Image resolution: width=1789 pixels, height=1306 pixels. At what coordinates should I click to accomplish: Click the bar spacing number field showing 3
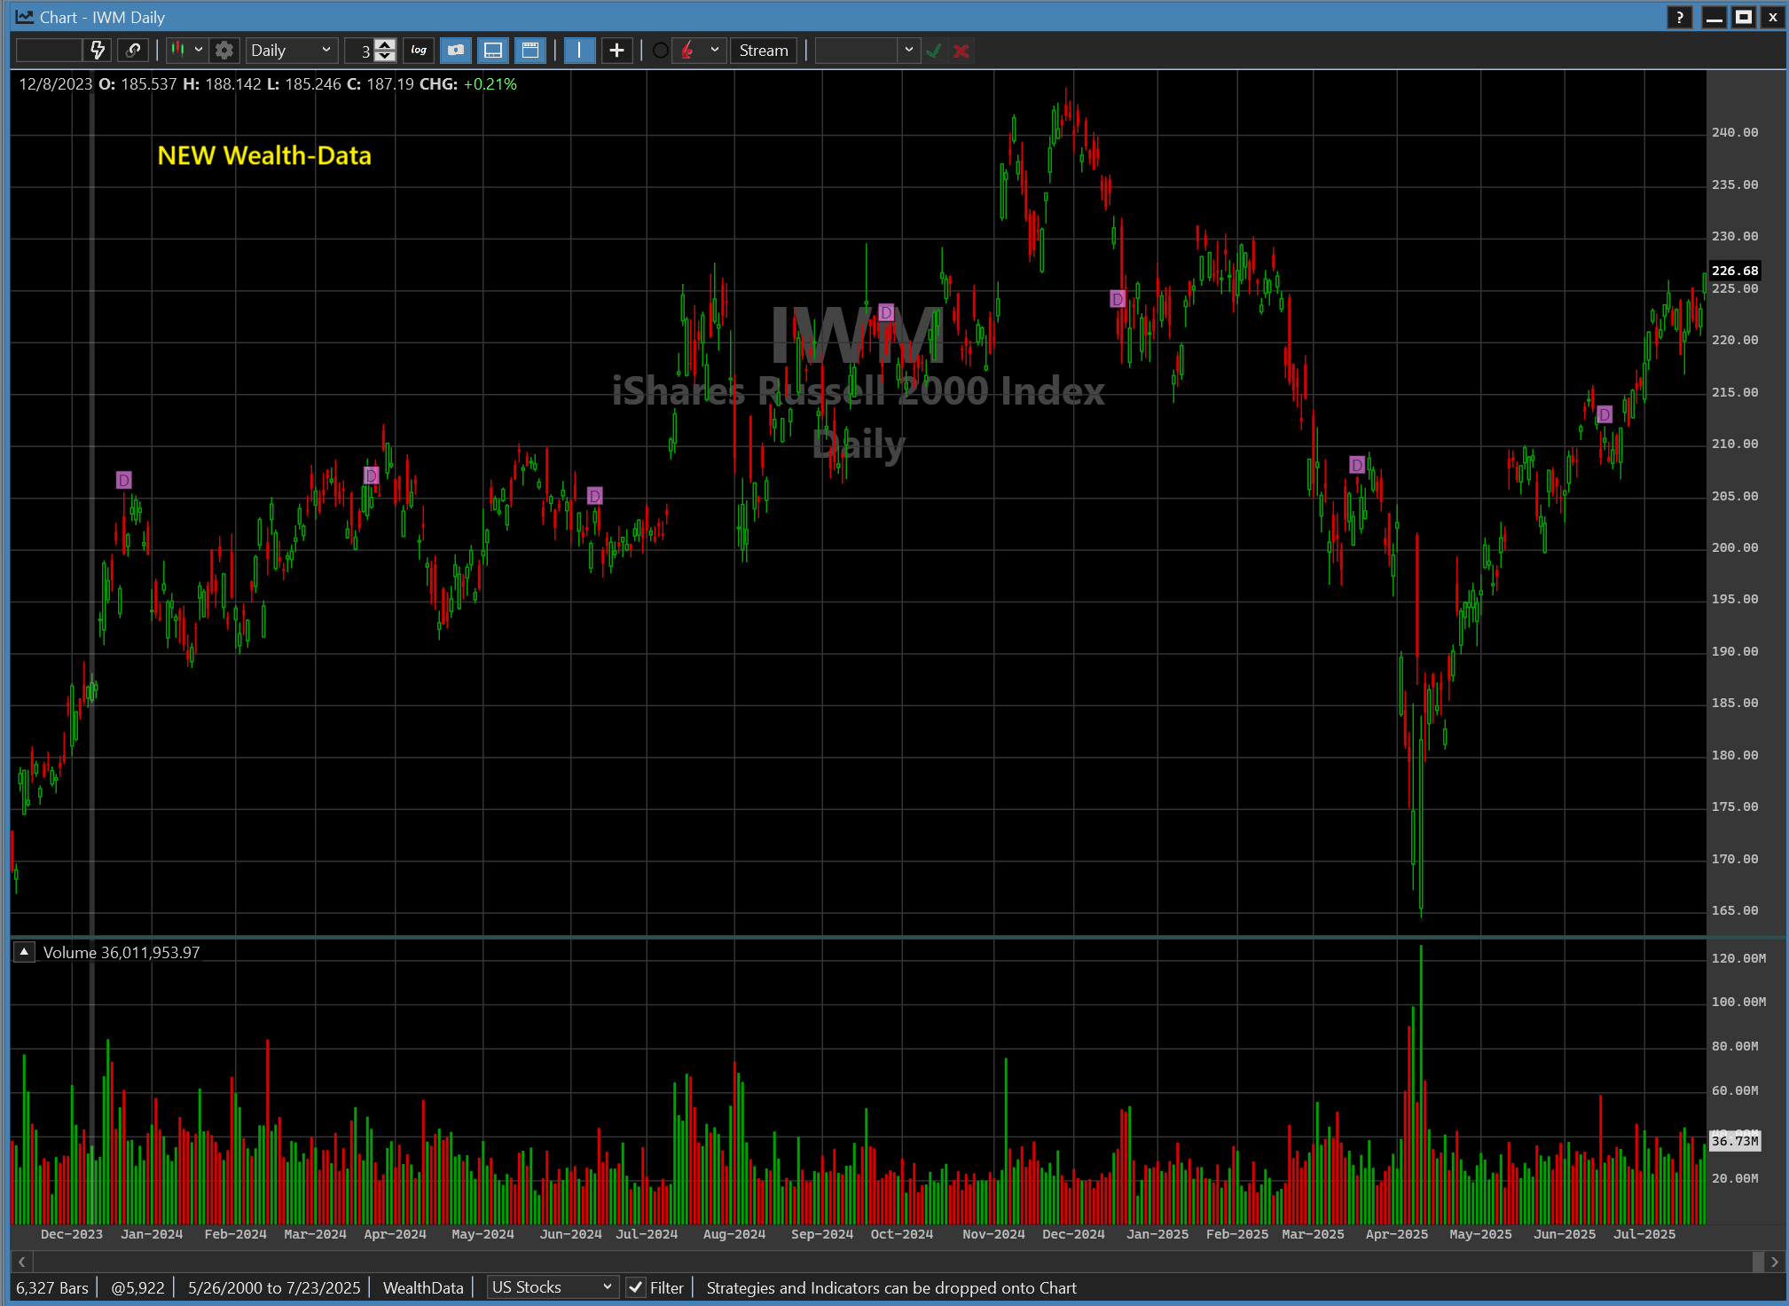(360, 51)
